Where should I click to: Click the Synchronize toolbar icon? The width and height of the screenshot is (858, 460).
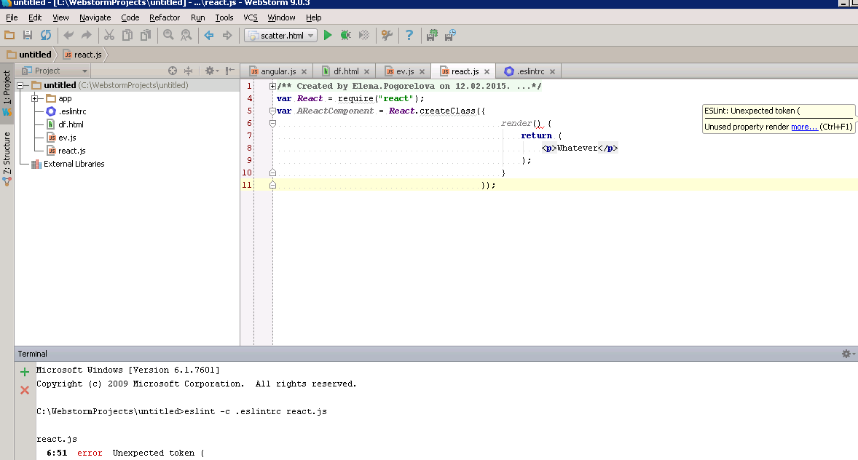tap(46, 36)
